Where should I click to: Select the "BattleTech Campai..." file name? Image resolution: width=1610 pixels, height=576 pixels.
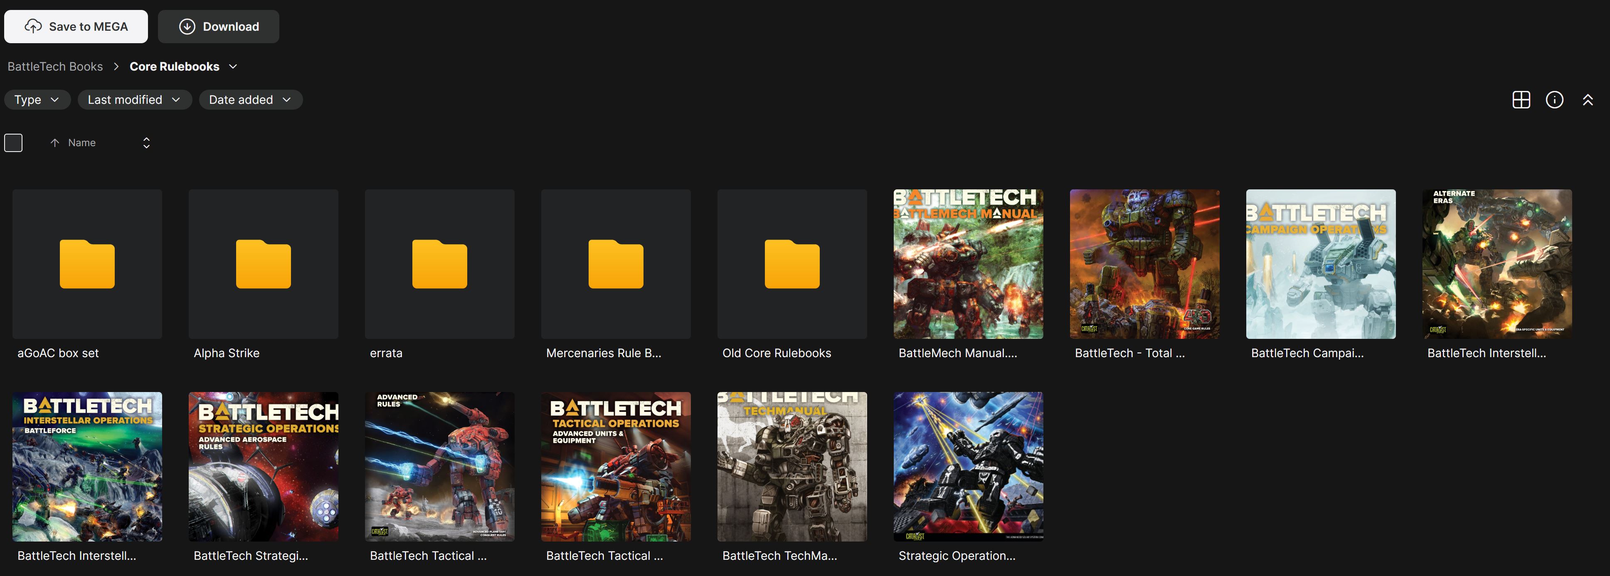(x=1307, y=353)
